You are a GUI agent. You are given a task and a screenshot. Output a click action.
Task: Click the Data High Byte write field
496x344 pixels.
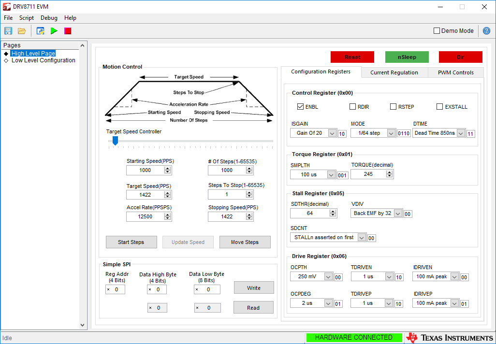[157, 289]
